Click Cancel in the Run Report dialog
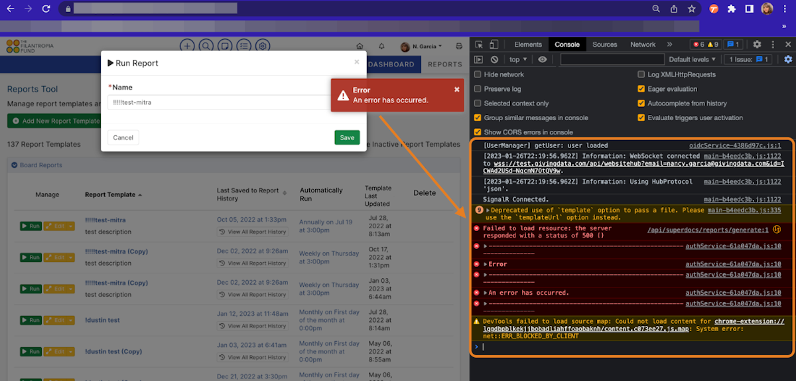 coord(123,137)
